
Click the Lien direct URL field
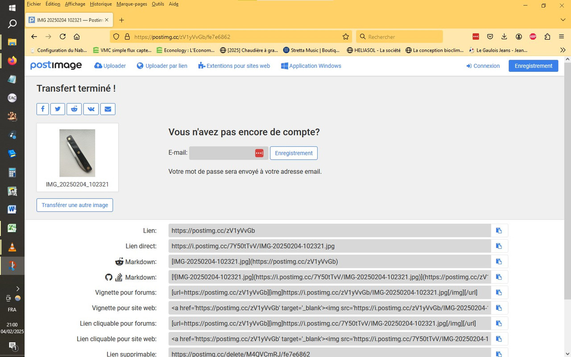(x=330, y=246)
